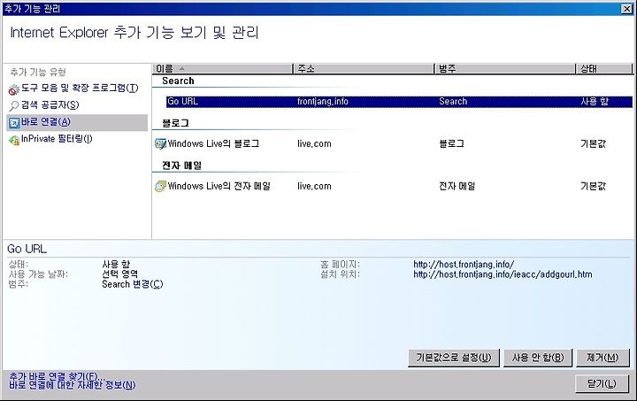The height and width of the screenshot is (401, 637).
Task: Click the Windows Live blog accelerator icon
Action: pyautogui.click(x=161, y=143)
